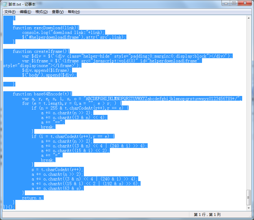Image resolution: width=254 pixels, height=220 pixels.
Task: Click the line 'function base64Encode(t){'
Action: (43, 94)
